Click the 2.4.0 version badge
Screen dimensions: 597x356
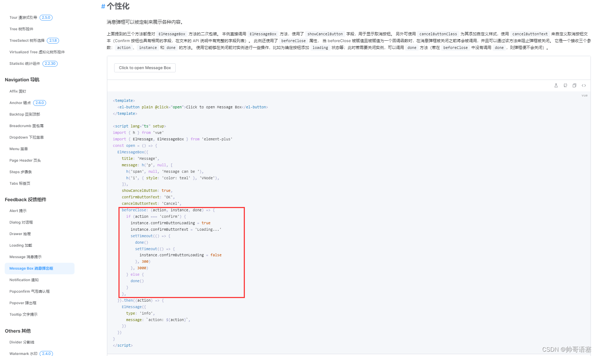[x=46, y=354]
